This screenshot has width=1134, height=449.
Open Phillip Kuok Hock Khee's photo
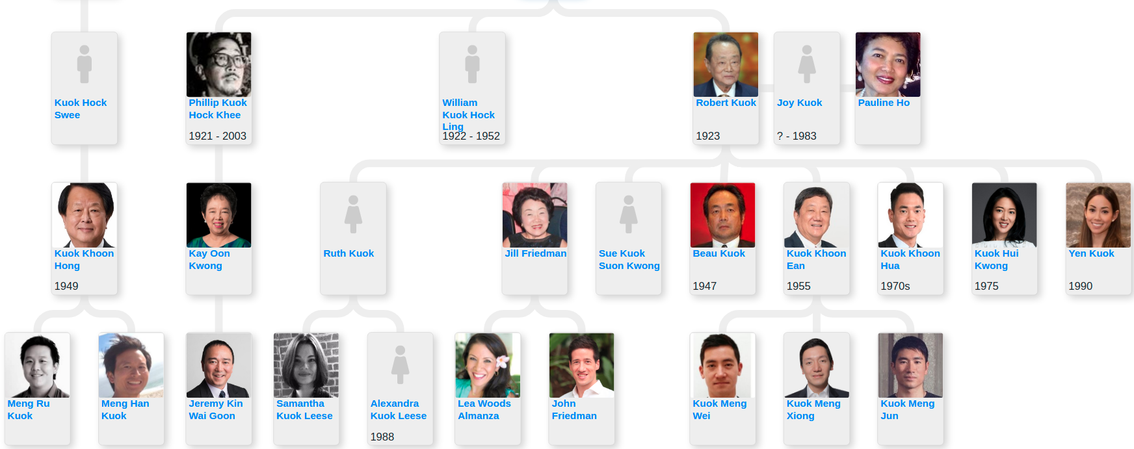[219, 64]
